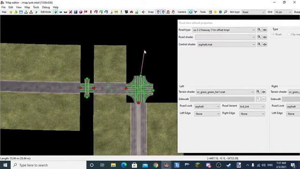Click the Length 55.94 m status text
The image size is (300, 169).
15,159
